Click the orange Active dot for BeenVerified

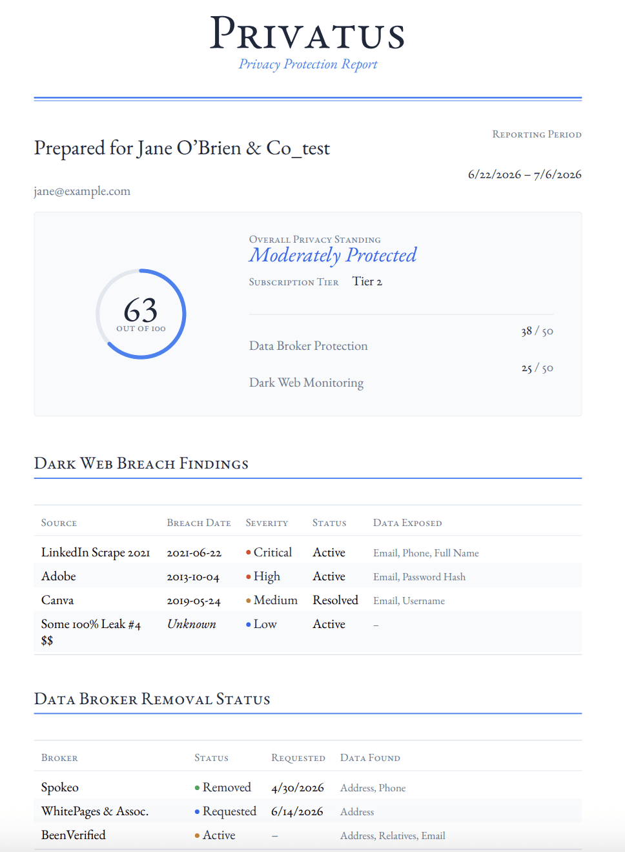click(x=197, y=835)
